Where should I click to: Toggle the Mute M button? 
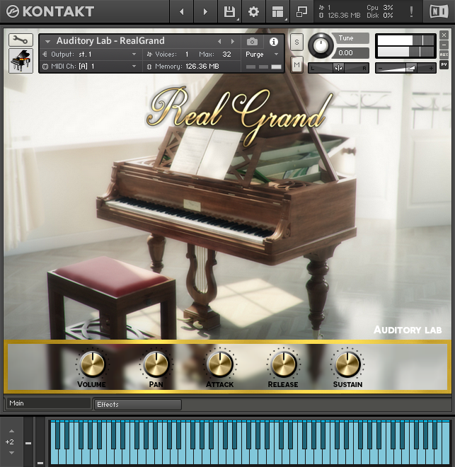coord(296,65)
